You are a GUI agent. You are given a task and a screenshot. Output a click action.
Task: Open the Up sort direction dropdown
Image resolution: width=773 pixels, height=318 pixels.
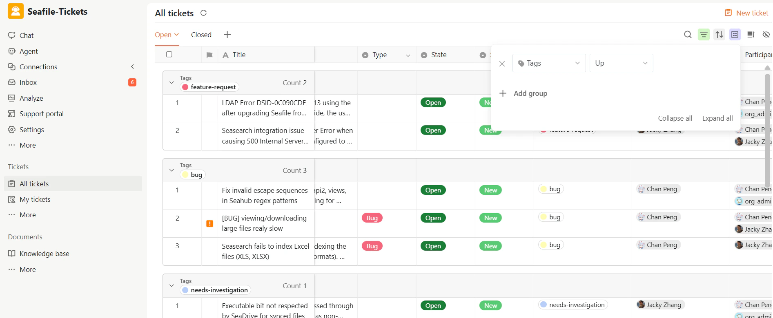(621, 63)
